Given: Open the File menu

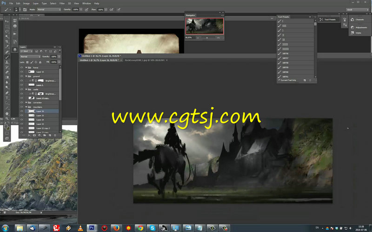Looking at the screenshot, I should 11,3.
